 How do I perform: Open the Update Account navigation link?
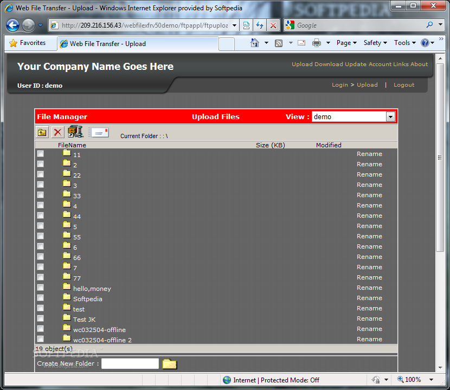pyautogui.click(x=368, y=64)
